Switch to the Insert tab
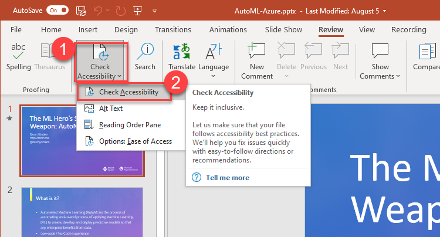 tap(88, 29)
